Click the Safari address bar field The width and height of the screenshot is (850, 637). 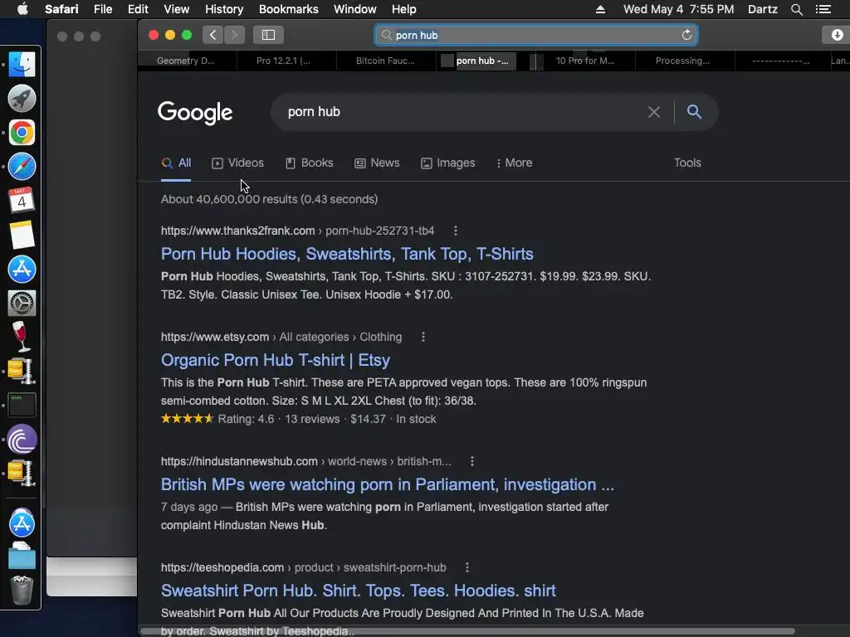point(535,35)
